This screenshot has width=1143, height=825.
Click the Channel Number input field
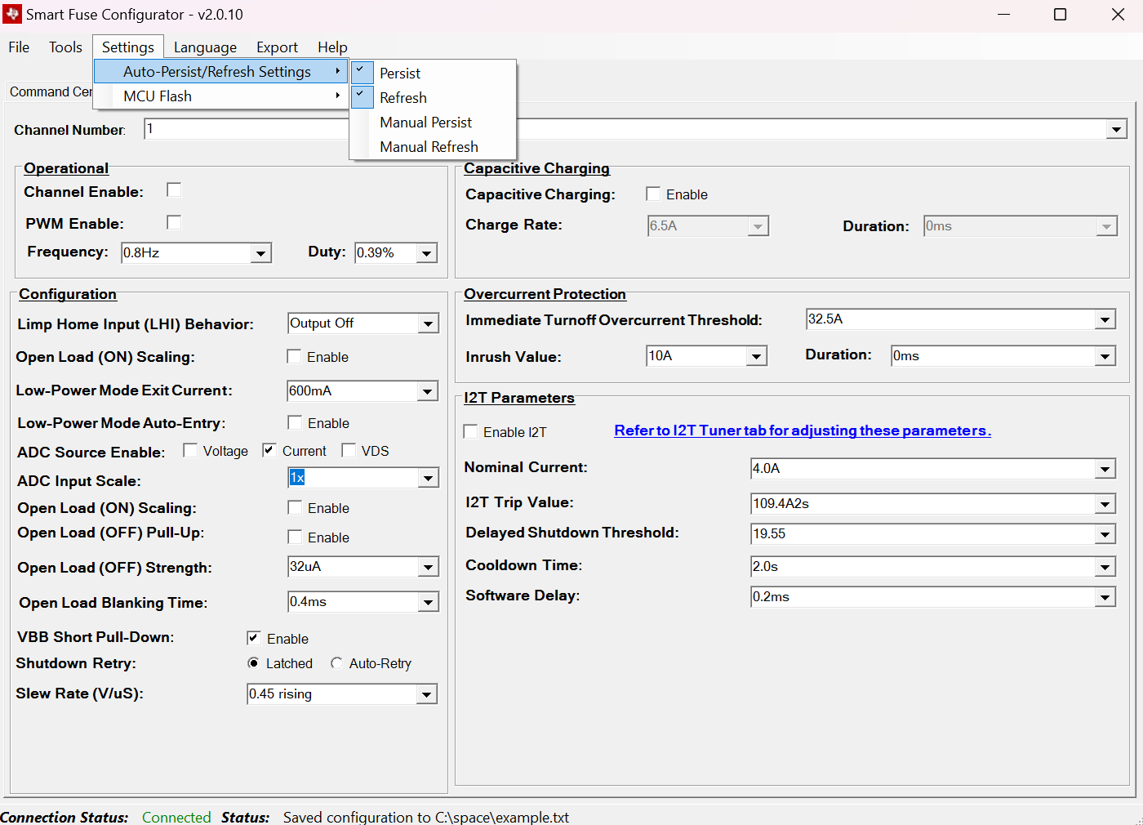pyautogui.click(x=245, y=129)
